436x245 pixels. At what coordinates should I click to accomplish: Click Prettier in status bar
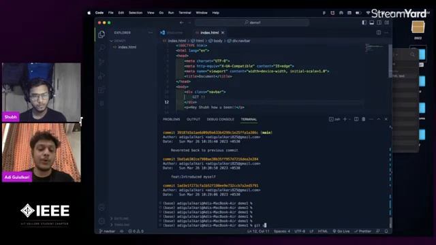click(362, 231)
